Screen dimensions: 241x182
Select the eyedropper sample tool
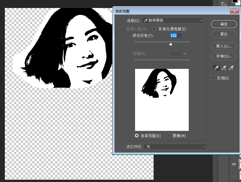pos(216,68)
